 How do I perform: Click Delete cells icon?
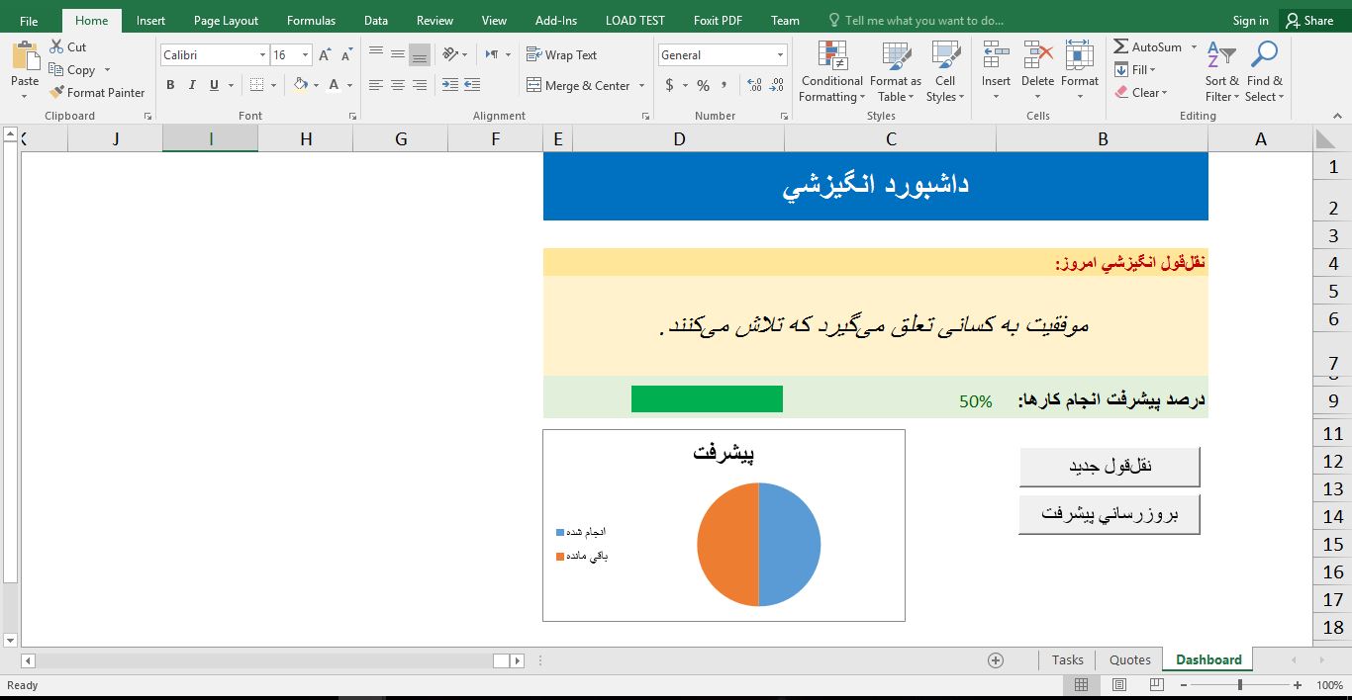[1037, 56]
